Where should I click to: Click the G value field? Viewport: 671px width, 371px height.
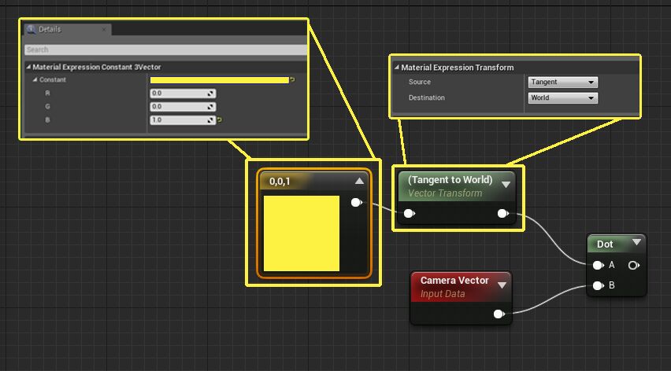183,106
